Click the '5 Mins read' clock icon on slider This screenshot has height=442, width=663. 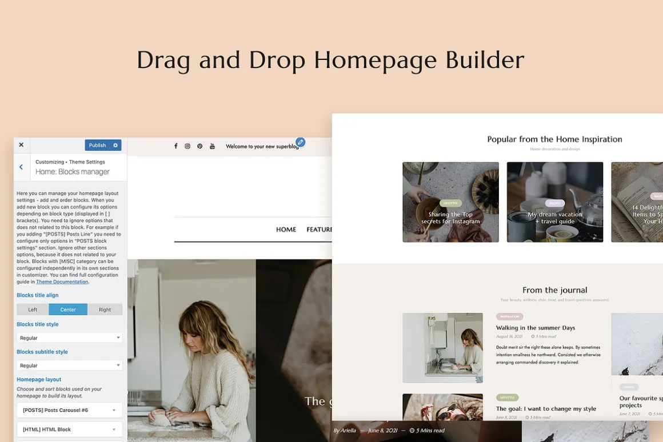(412, 431)
